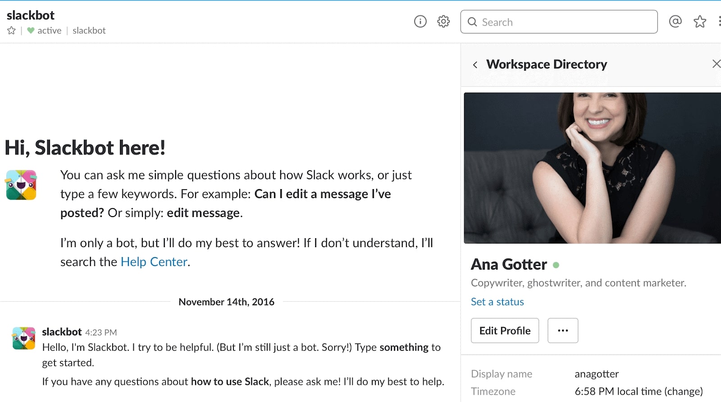
Task: Click the 4:23 PM message timestamp
Action: click(101, 332)
